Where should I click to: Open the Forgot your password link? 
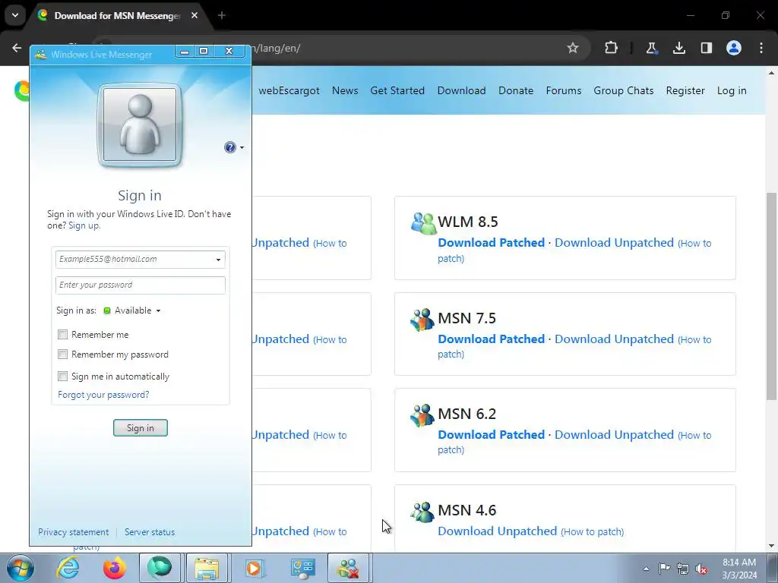point(103,395)
